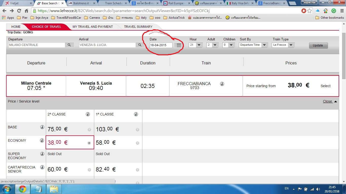The width and height of the screenshot is (346, 194).
Task: Collapse the price details with Close
Action: tap(330, 101)
